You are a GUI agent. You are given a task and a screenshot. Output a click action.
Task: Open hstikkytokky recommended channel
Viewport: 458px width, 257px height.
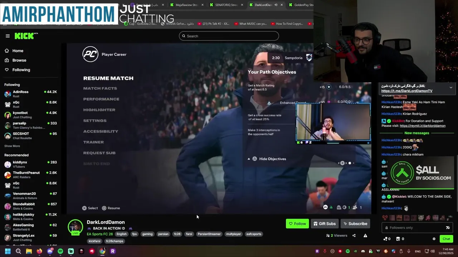(30, 217)
